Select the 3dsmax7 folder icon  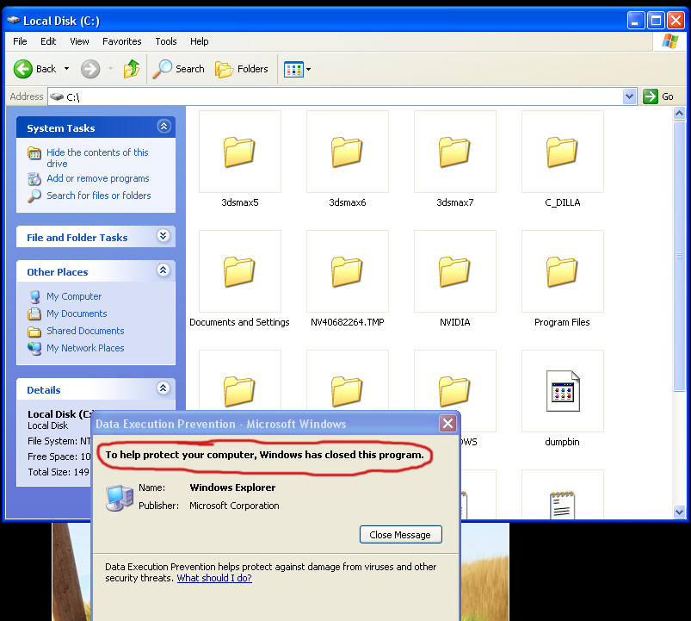pyautogui.click(x=454, y=152)
